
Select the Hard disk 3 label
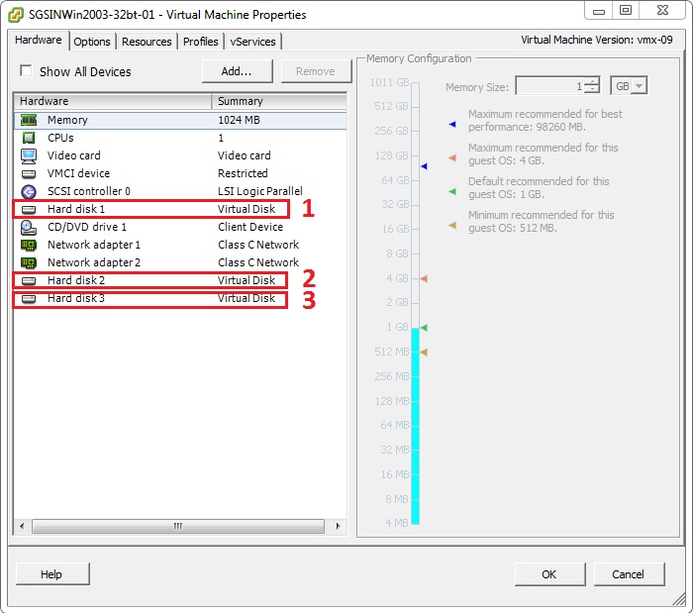pos(76,299)
